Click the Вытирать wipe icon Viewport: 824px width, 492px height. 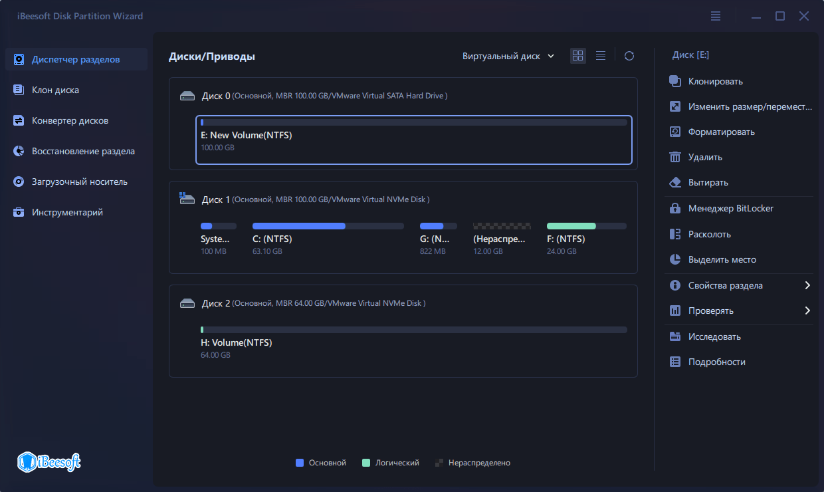[676, 182]
